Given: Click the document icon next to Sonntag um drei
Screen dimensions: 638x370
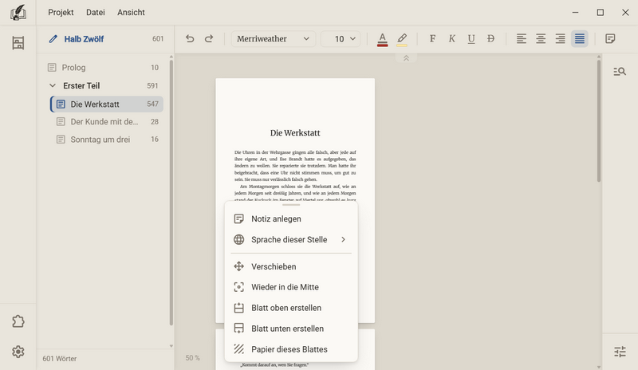Looking at the screenshot, I should (x=61, y=140).
